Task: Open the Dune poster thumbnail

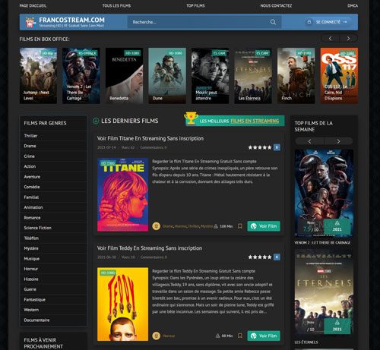Action: 167,75
